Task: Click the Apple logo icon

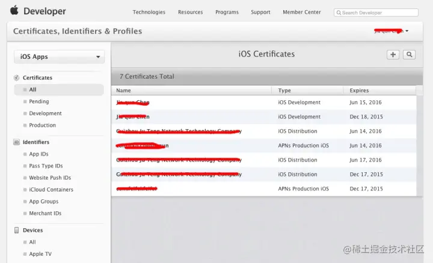Action: pos(14,10)
